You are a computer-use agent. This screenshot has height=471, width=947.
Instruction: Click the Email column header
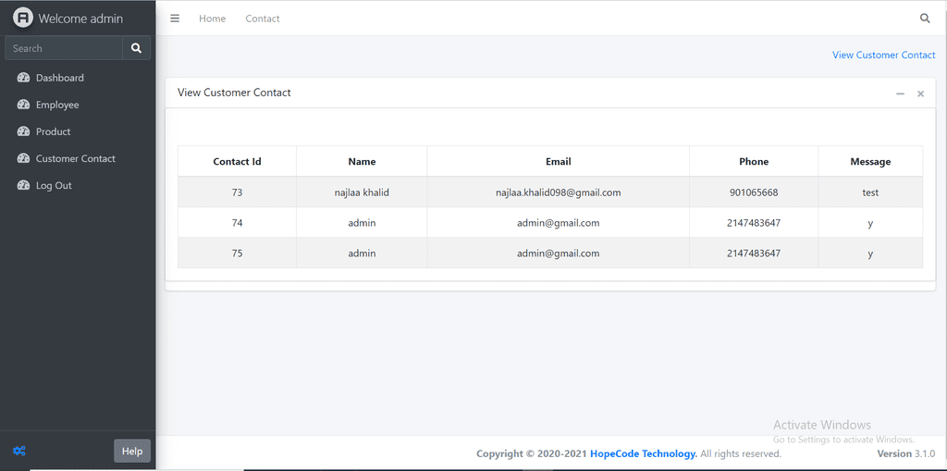click(558, 161)
